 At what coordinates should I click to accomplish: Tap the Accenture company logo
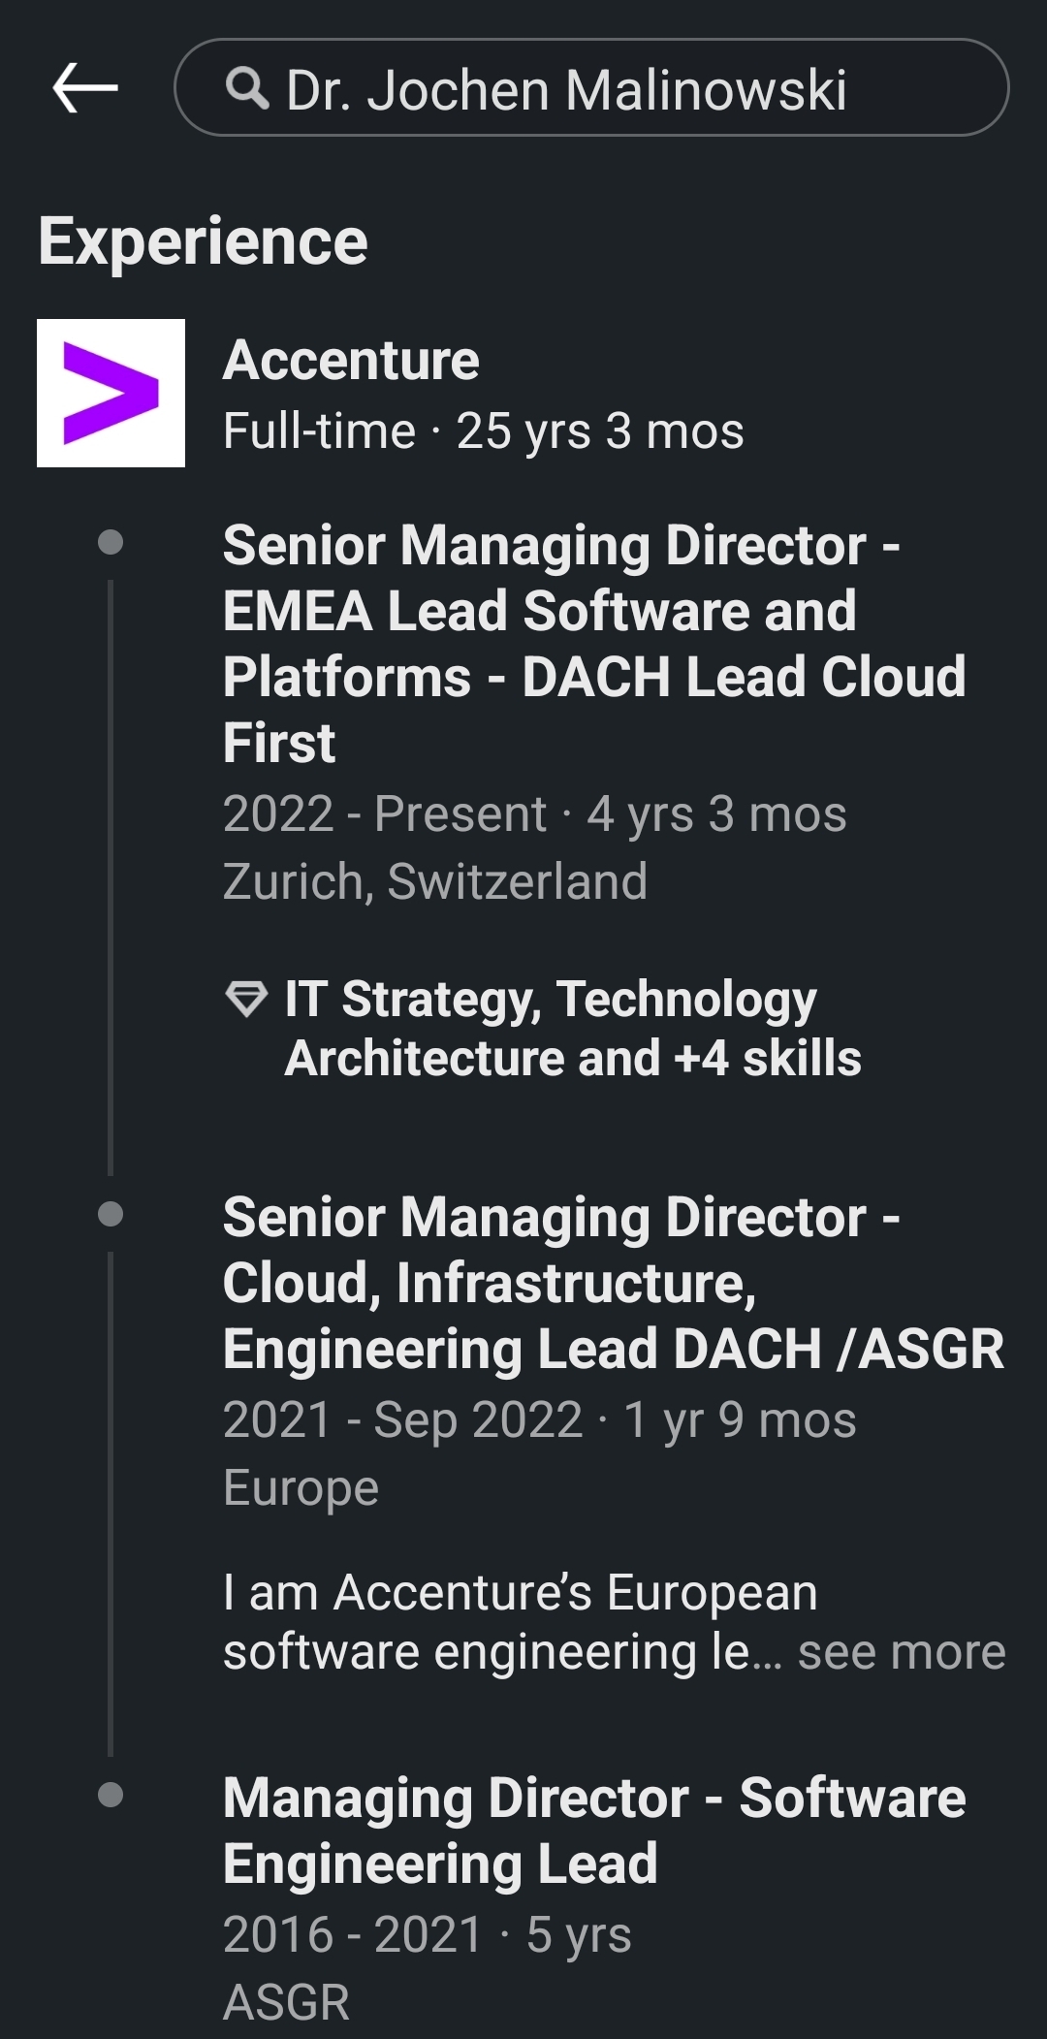[x=111, y=393]
